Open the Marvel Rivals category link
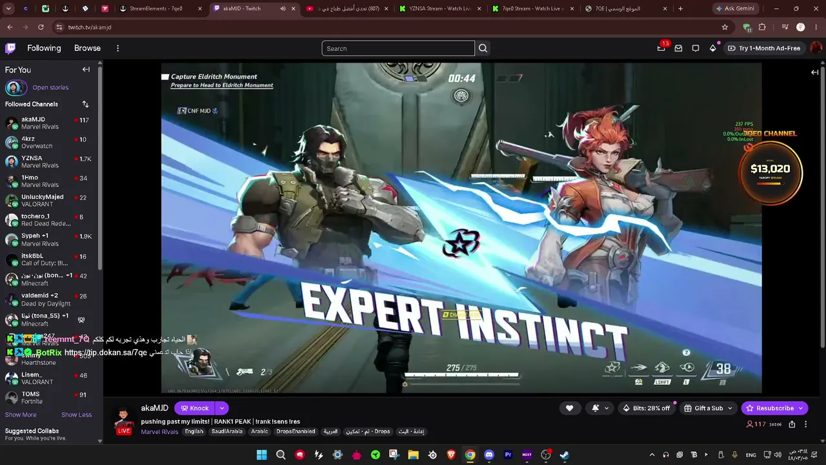 pyautogui.click(x=159, y=432)
